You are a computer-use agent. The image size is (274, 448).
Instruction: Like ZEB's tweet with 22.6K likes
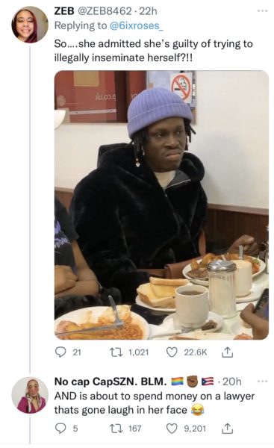(x=172, y=352)
